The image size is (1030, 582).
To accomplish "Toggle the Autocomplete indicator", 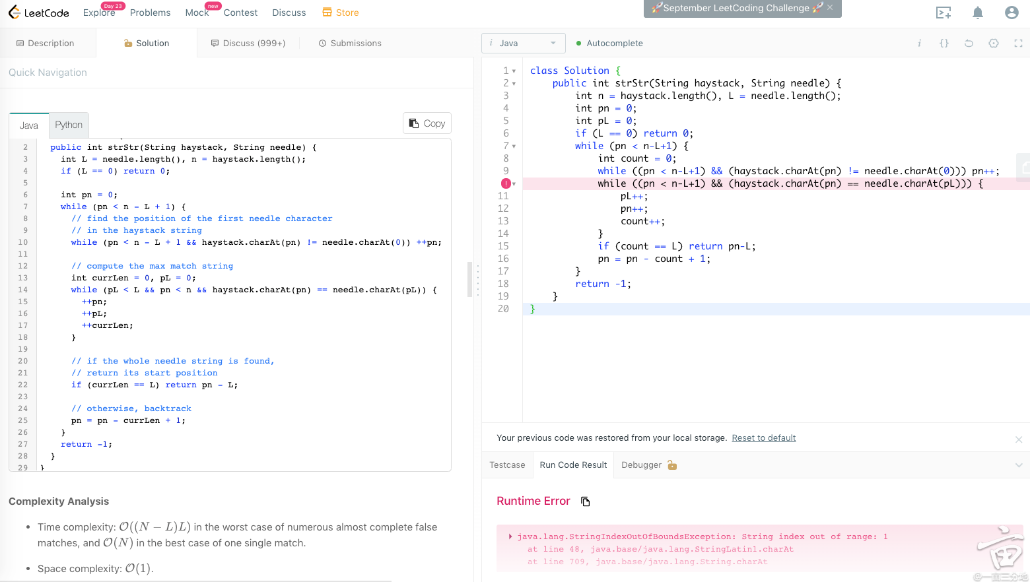I will point(609,44).
